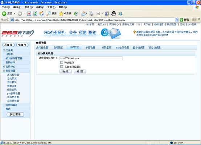Click the Home house icon

click(41, 13)
